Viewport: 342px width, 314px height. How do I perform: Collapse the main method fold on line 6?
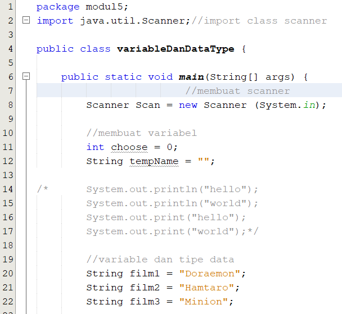tap(26, 76)
